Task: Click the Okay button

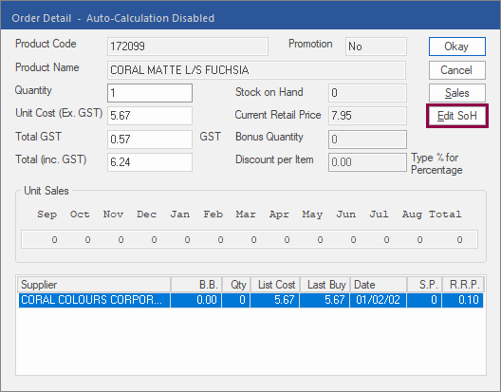Action: (457, 47)
